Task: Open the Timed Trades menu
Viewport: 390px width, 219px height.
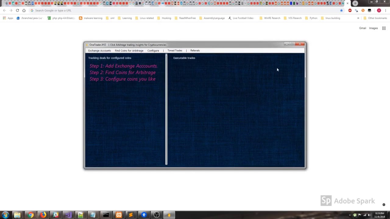Action: click(175, 50)
